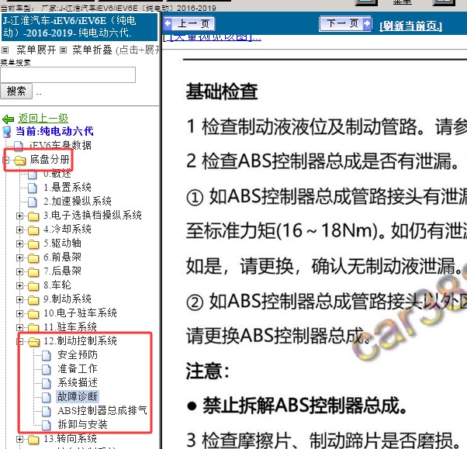Expand the 10.电子驻车系统 folder

19,313
